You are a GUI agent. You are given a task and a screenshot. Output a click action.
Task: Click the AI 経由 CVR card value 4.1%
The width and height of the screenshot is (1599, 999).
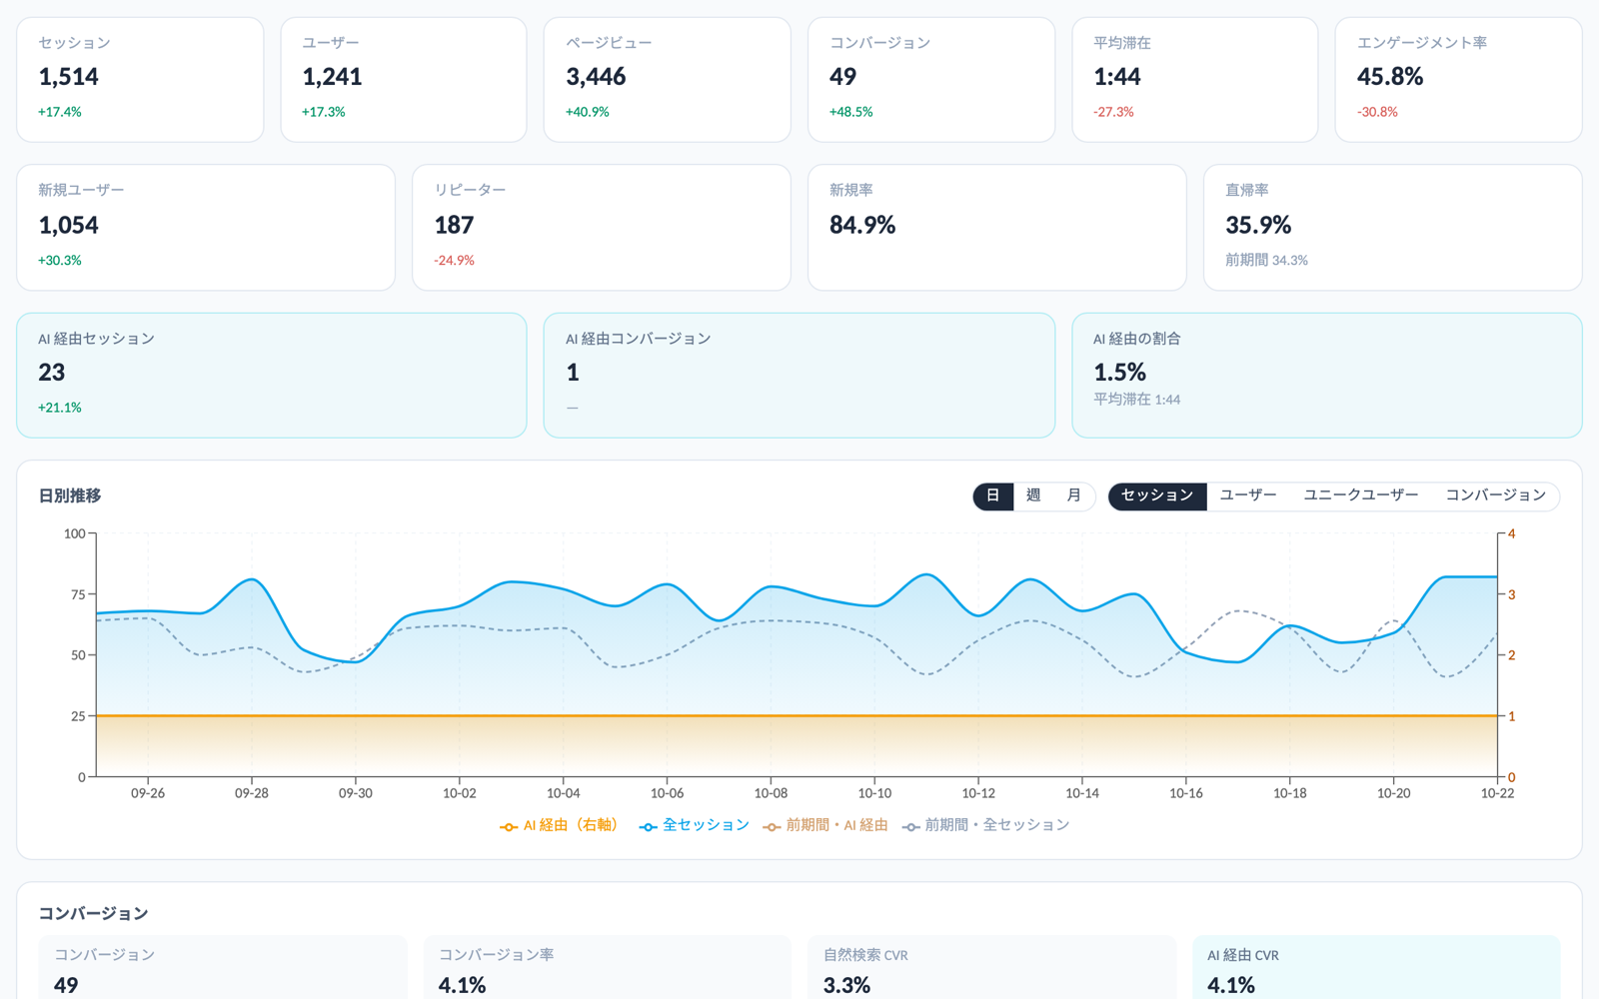pyautogui.click(x=1231, y=985)
